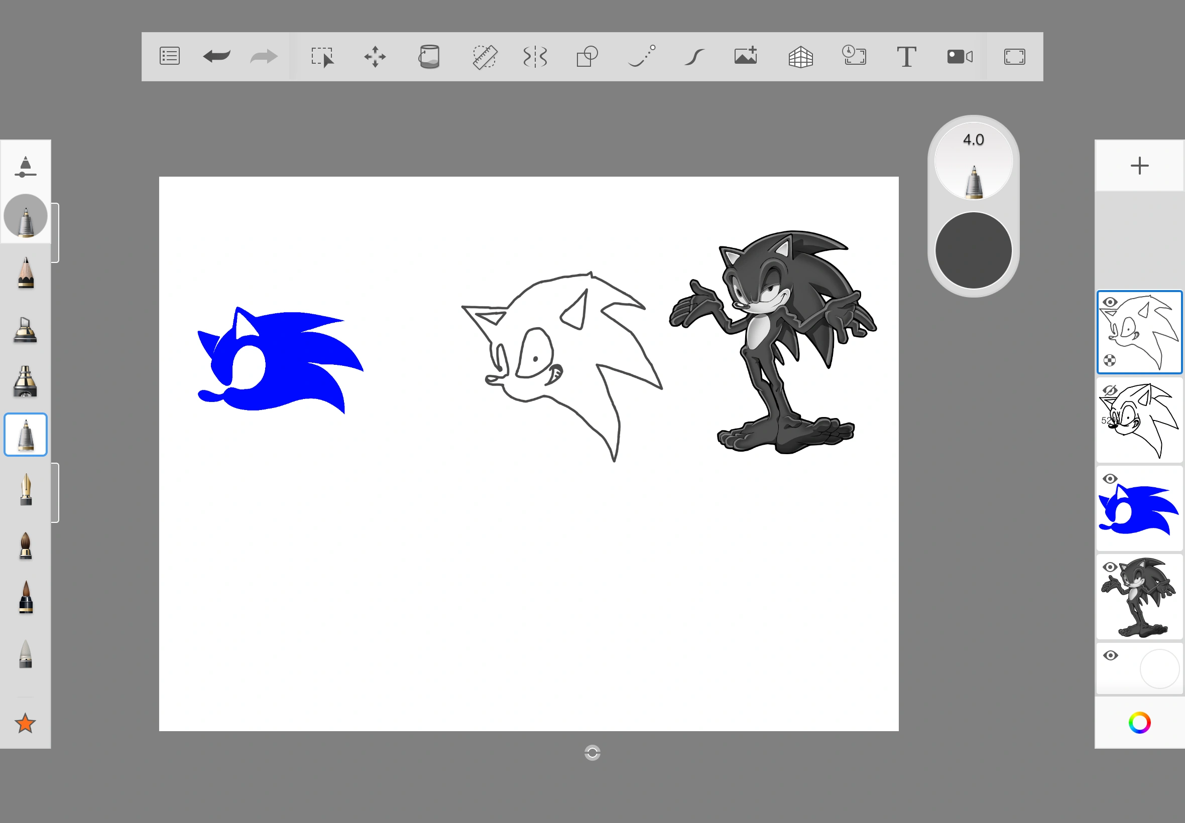The width and height of the screenshot is (1185, 823).
Task: Choose the Transform move tool
Action: click(375, 56)
